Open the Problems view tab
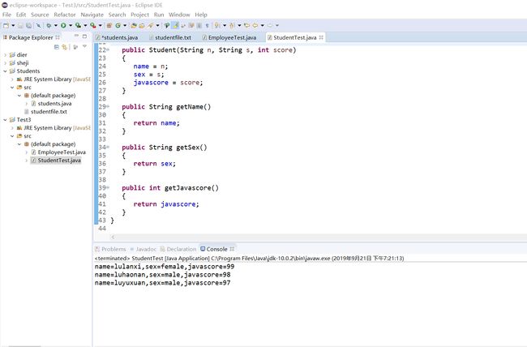Image resolution: width=527 pixels, height=347 pixels. [110, 249]
